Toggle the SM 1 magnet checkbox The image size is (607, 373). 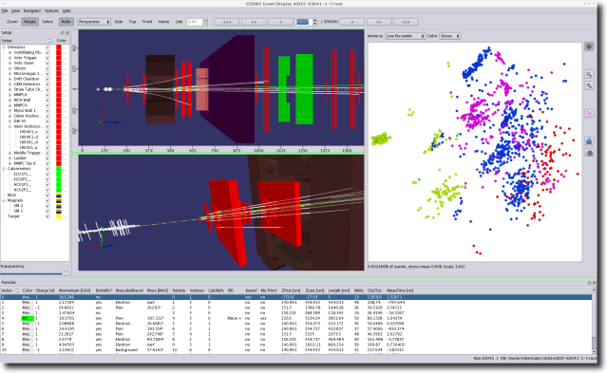pos(47,206)
